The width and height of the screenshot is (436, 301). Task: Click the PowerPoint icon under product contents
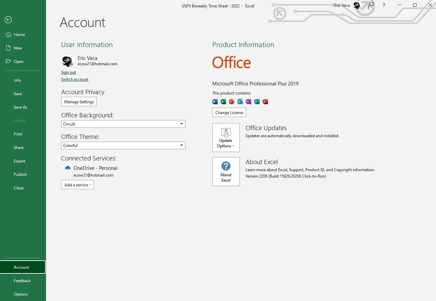point(232,102)
